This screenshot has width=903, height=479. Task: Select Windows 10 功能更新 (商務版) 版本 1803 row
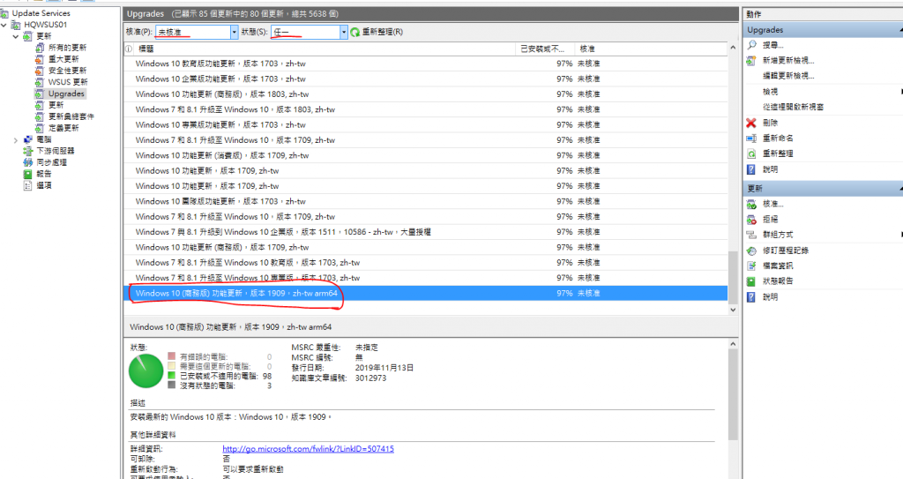[x=426, y=94]
